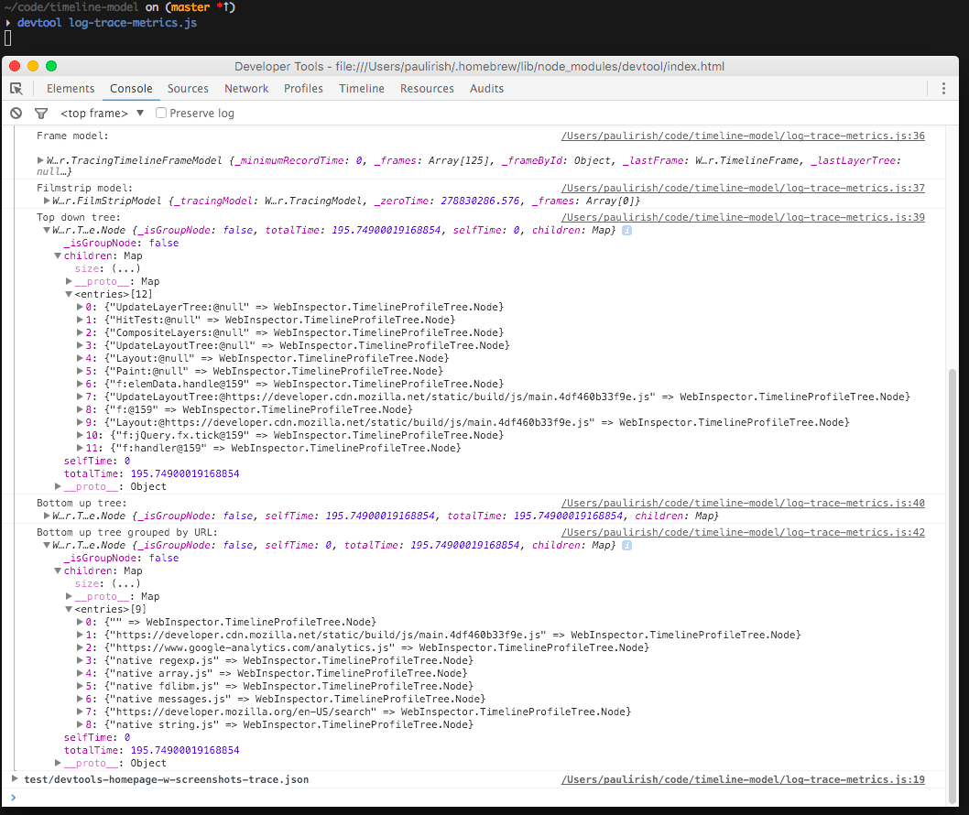Expand the native fdlibm.js entry
The width and height of the screenshot is (969, 815).
click(80, 687)
